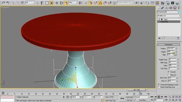
Task: Click the Sides value field
Action: tap(173, 65)
